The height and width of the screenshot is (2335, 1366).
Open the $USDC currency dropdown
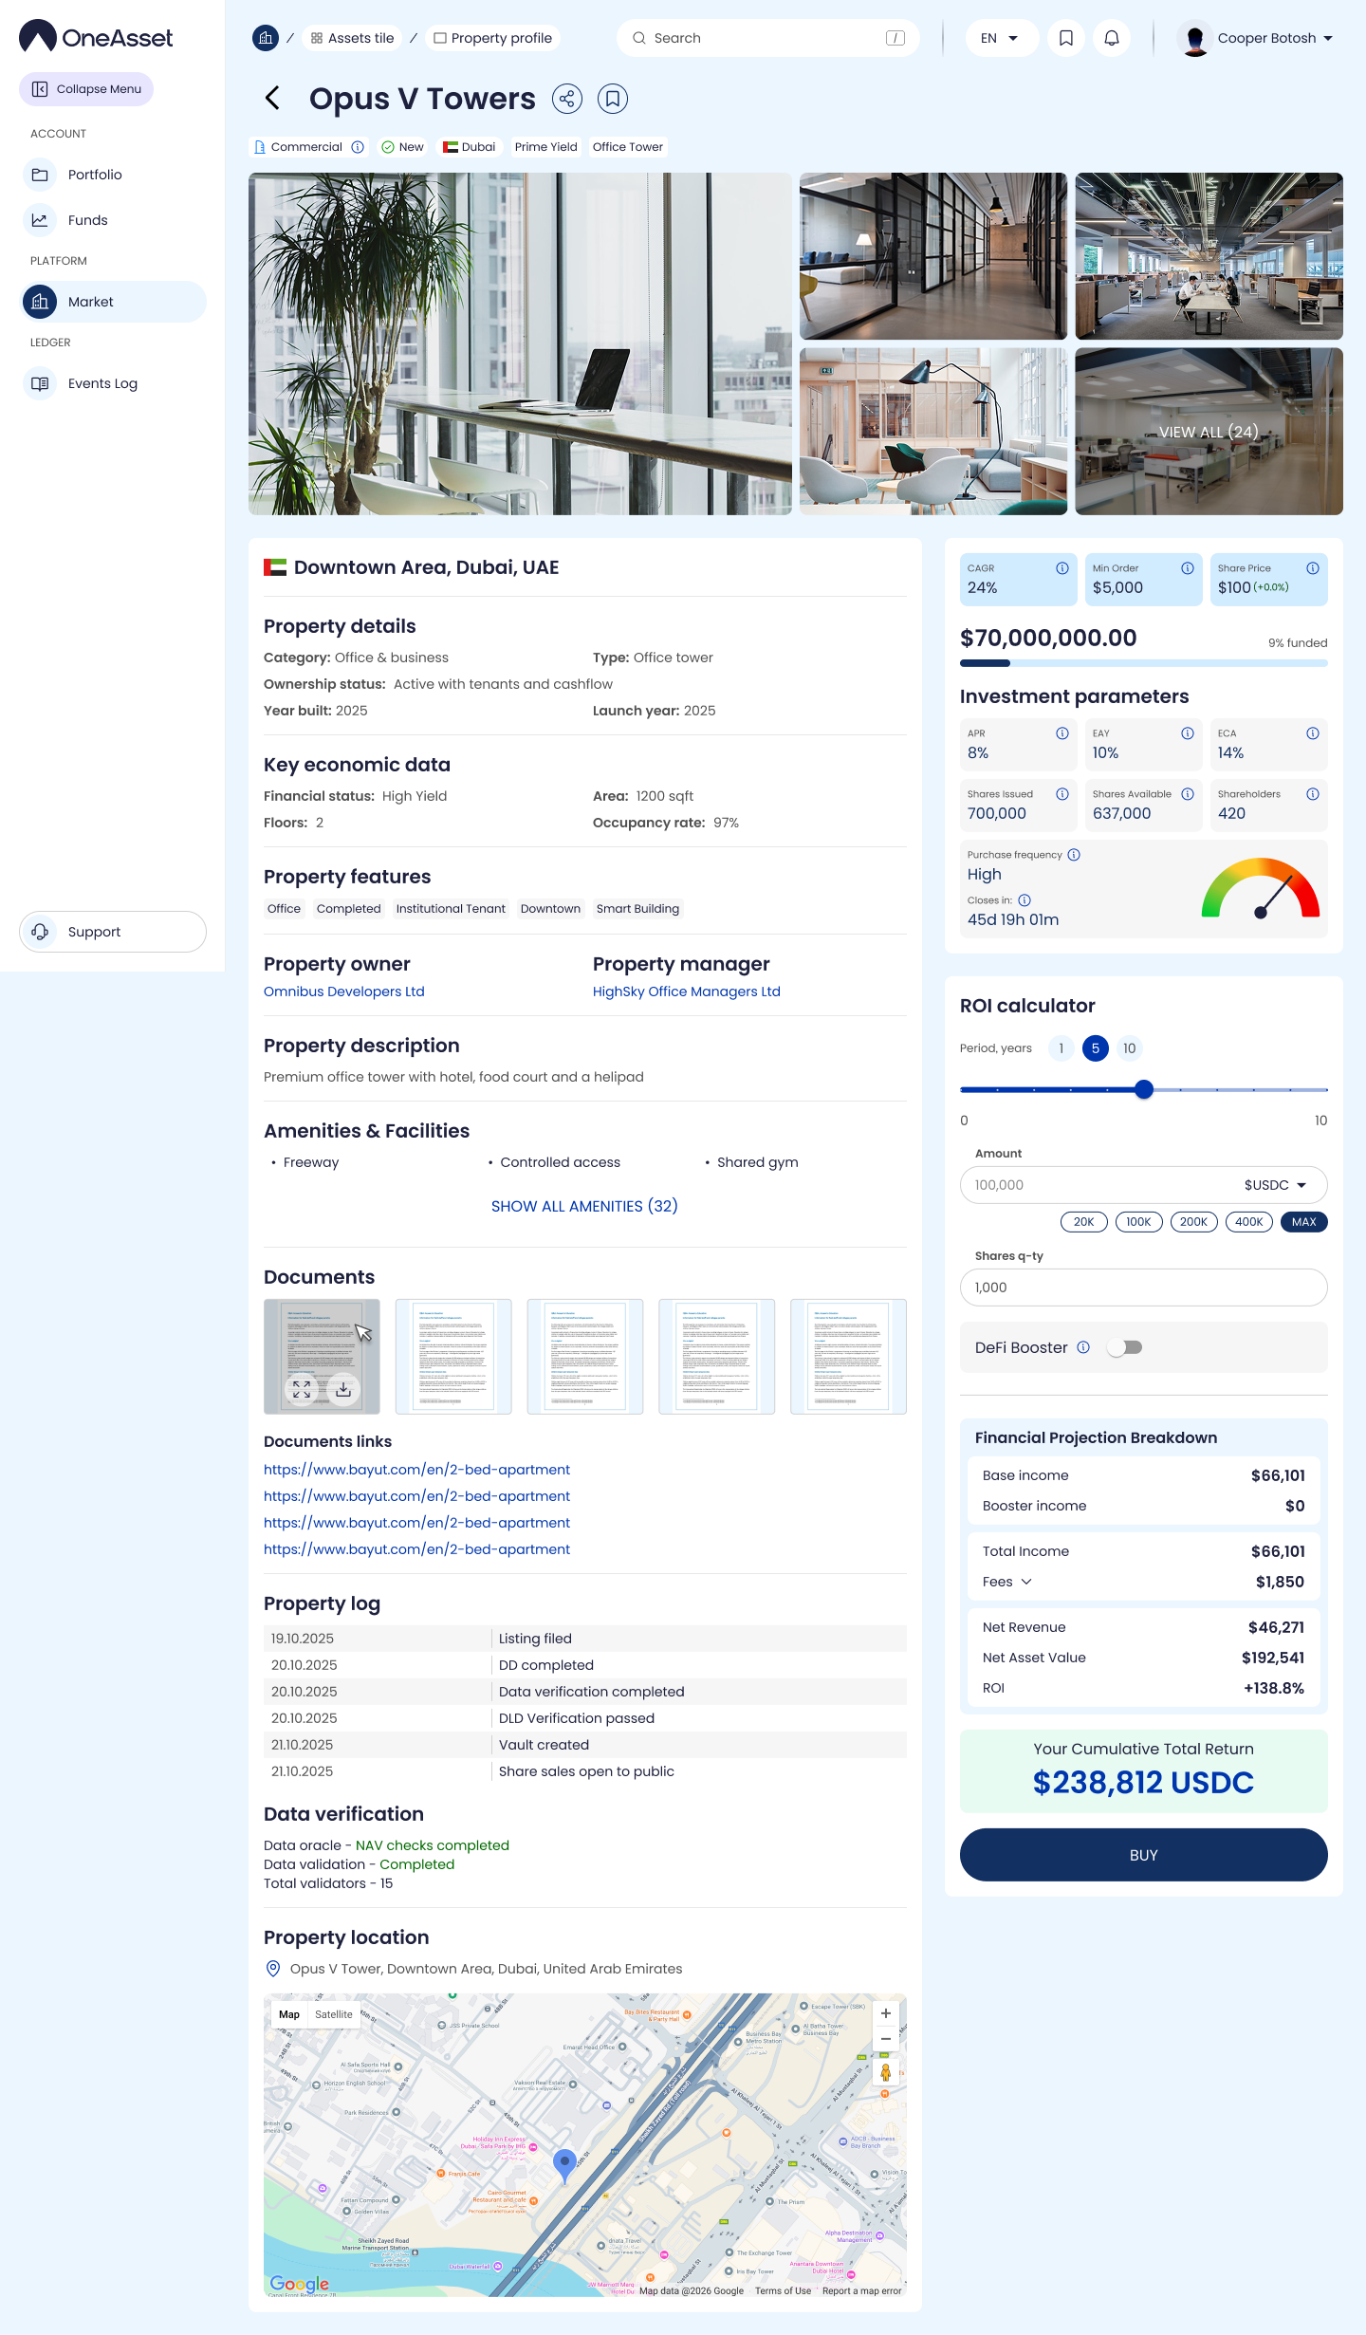(1275, 1185)
